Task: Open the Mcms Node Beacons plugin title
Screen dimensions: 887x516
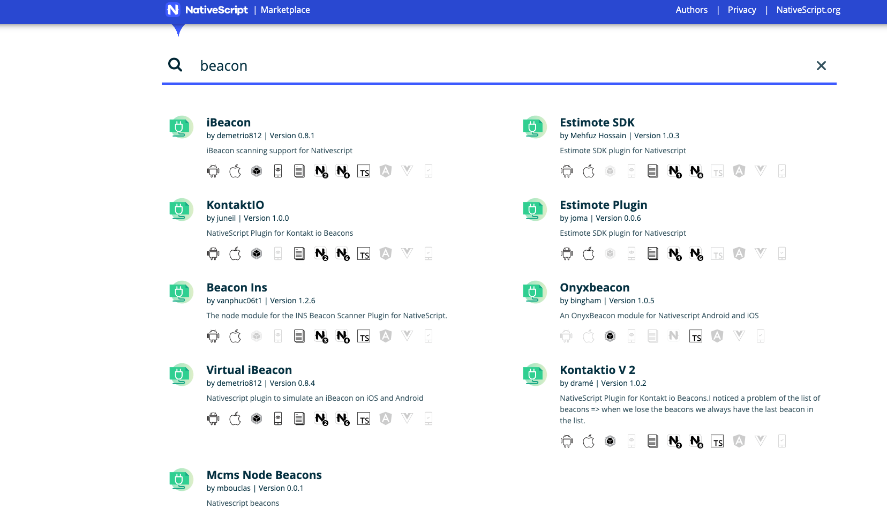Action: pos(264,475)
